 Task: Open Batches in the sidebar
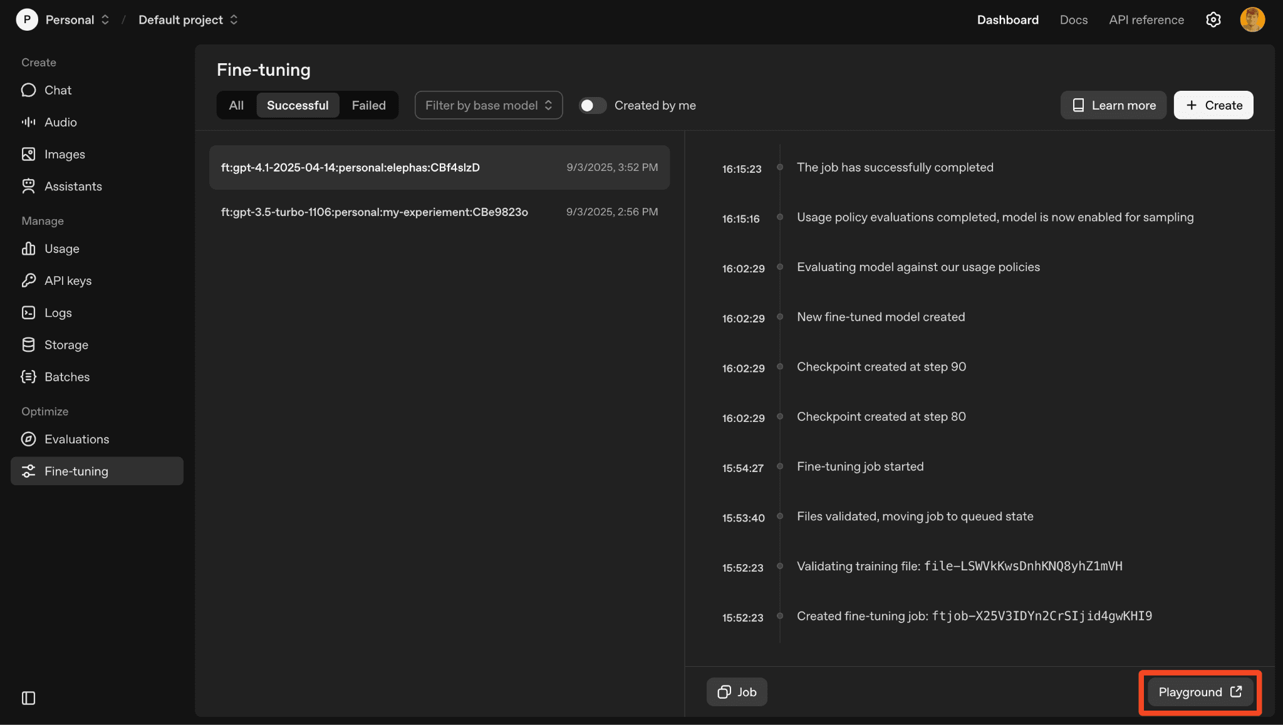tap(66, 377)
